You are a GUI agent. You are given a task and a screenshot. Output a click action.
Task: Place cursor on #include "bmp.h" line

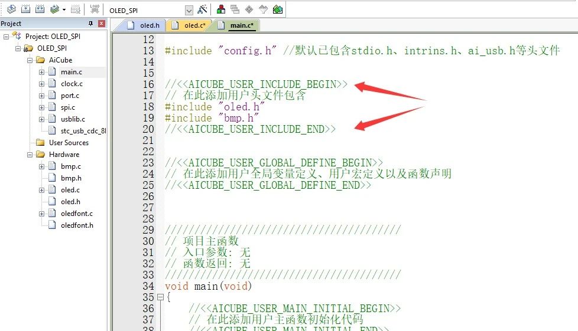(212, 118)
